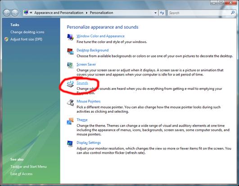Viewport: 239px width, 186px height.
Task: Click the Sounds musical notes icon
Action: tap(70, 84)
